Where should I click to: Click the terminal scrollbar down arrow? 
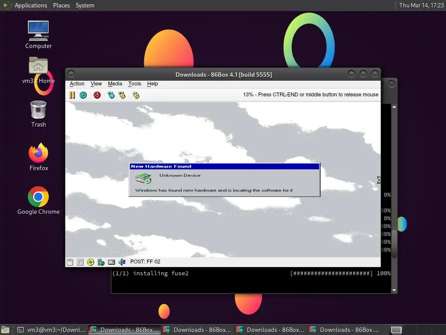pos(394,290)
